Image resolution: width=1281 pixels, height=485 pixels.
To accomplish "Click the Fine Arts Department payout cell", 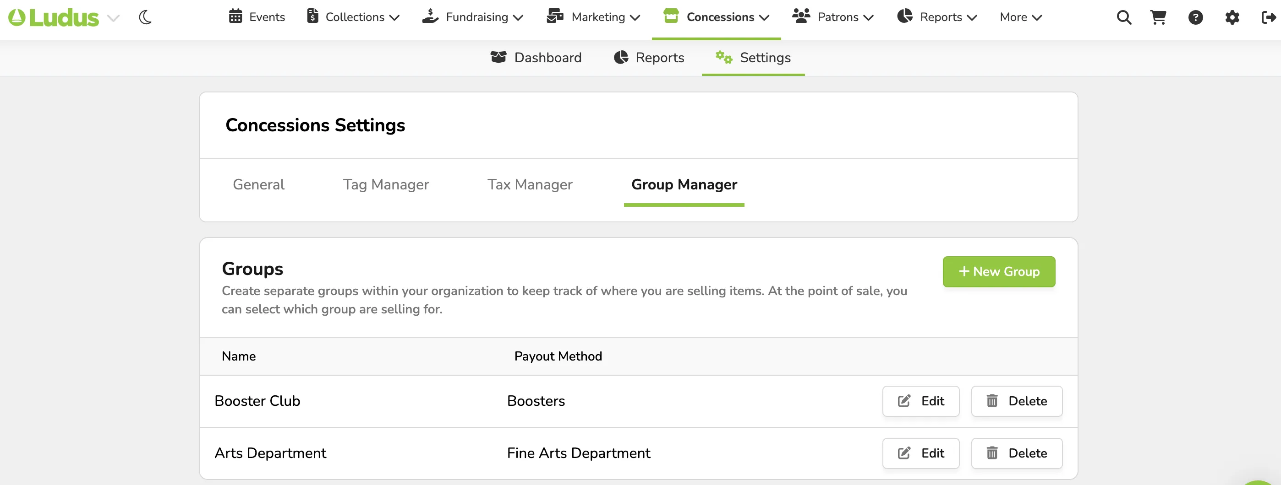I will click(x=578, y=453).
